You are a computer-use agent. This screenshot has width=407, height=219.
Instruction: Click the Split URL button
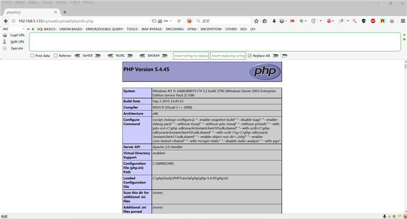pos(17,42)
